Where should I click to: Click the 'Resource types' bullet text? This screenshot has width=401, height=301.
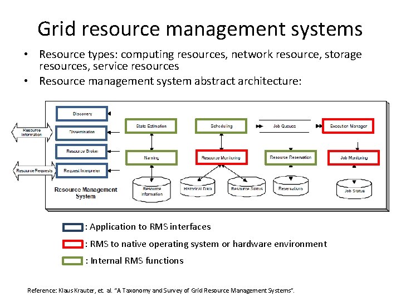click(200, 60)
